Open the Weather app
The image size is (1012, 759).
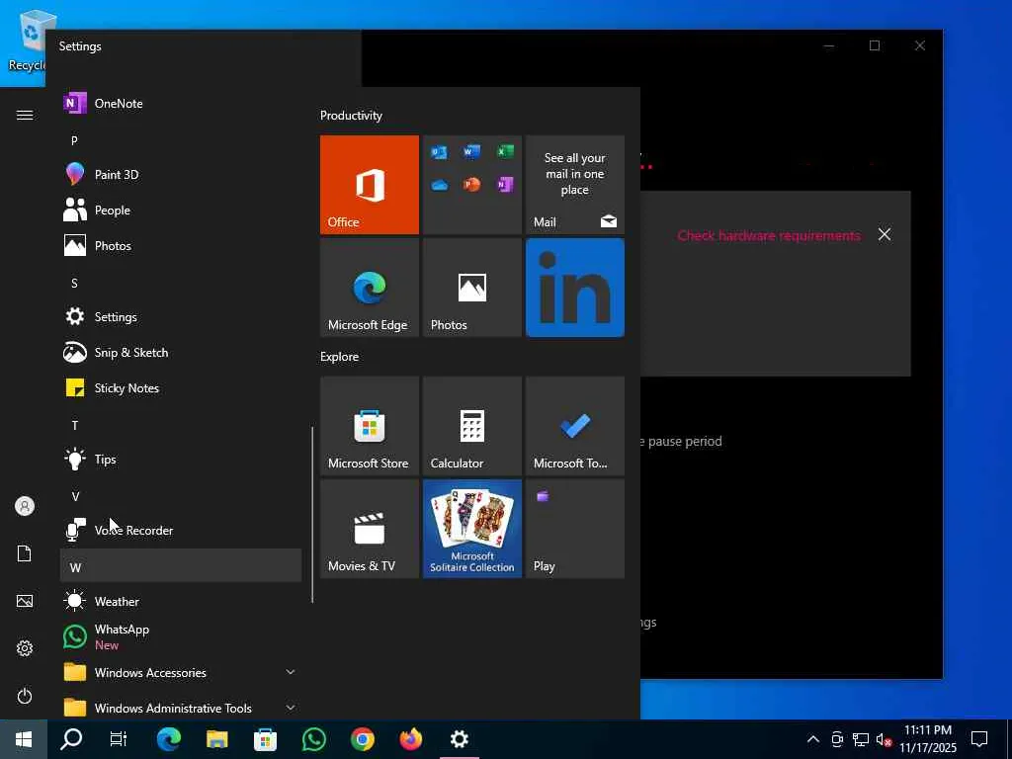pos(181,601)
